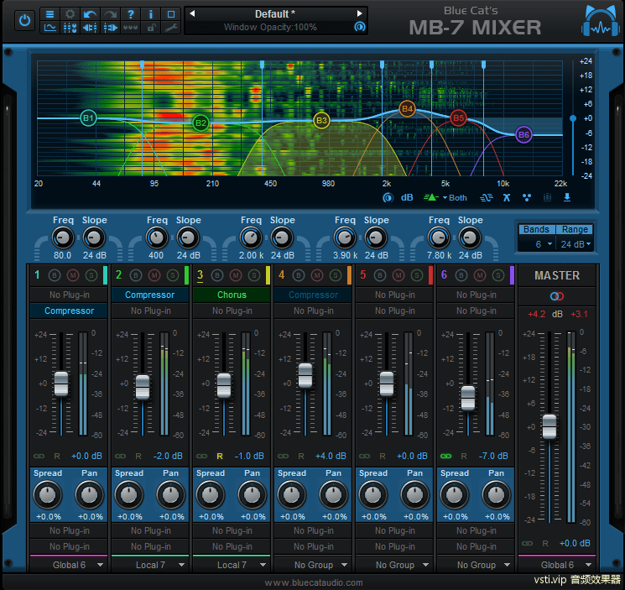Click the Freq knob showing 80.0
625x590 pixels.
63,238
